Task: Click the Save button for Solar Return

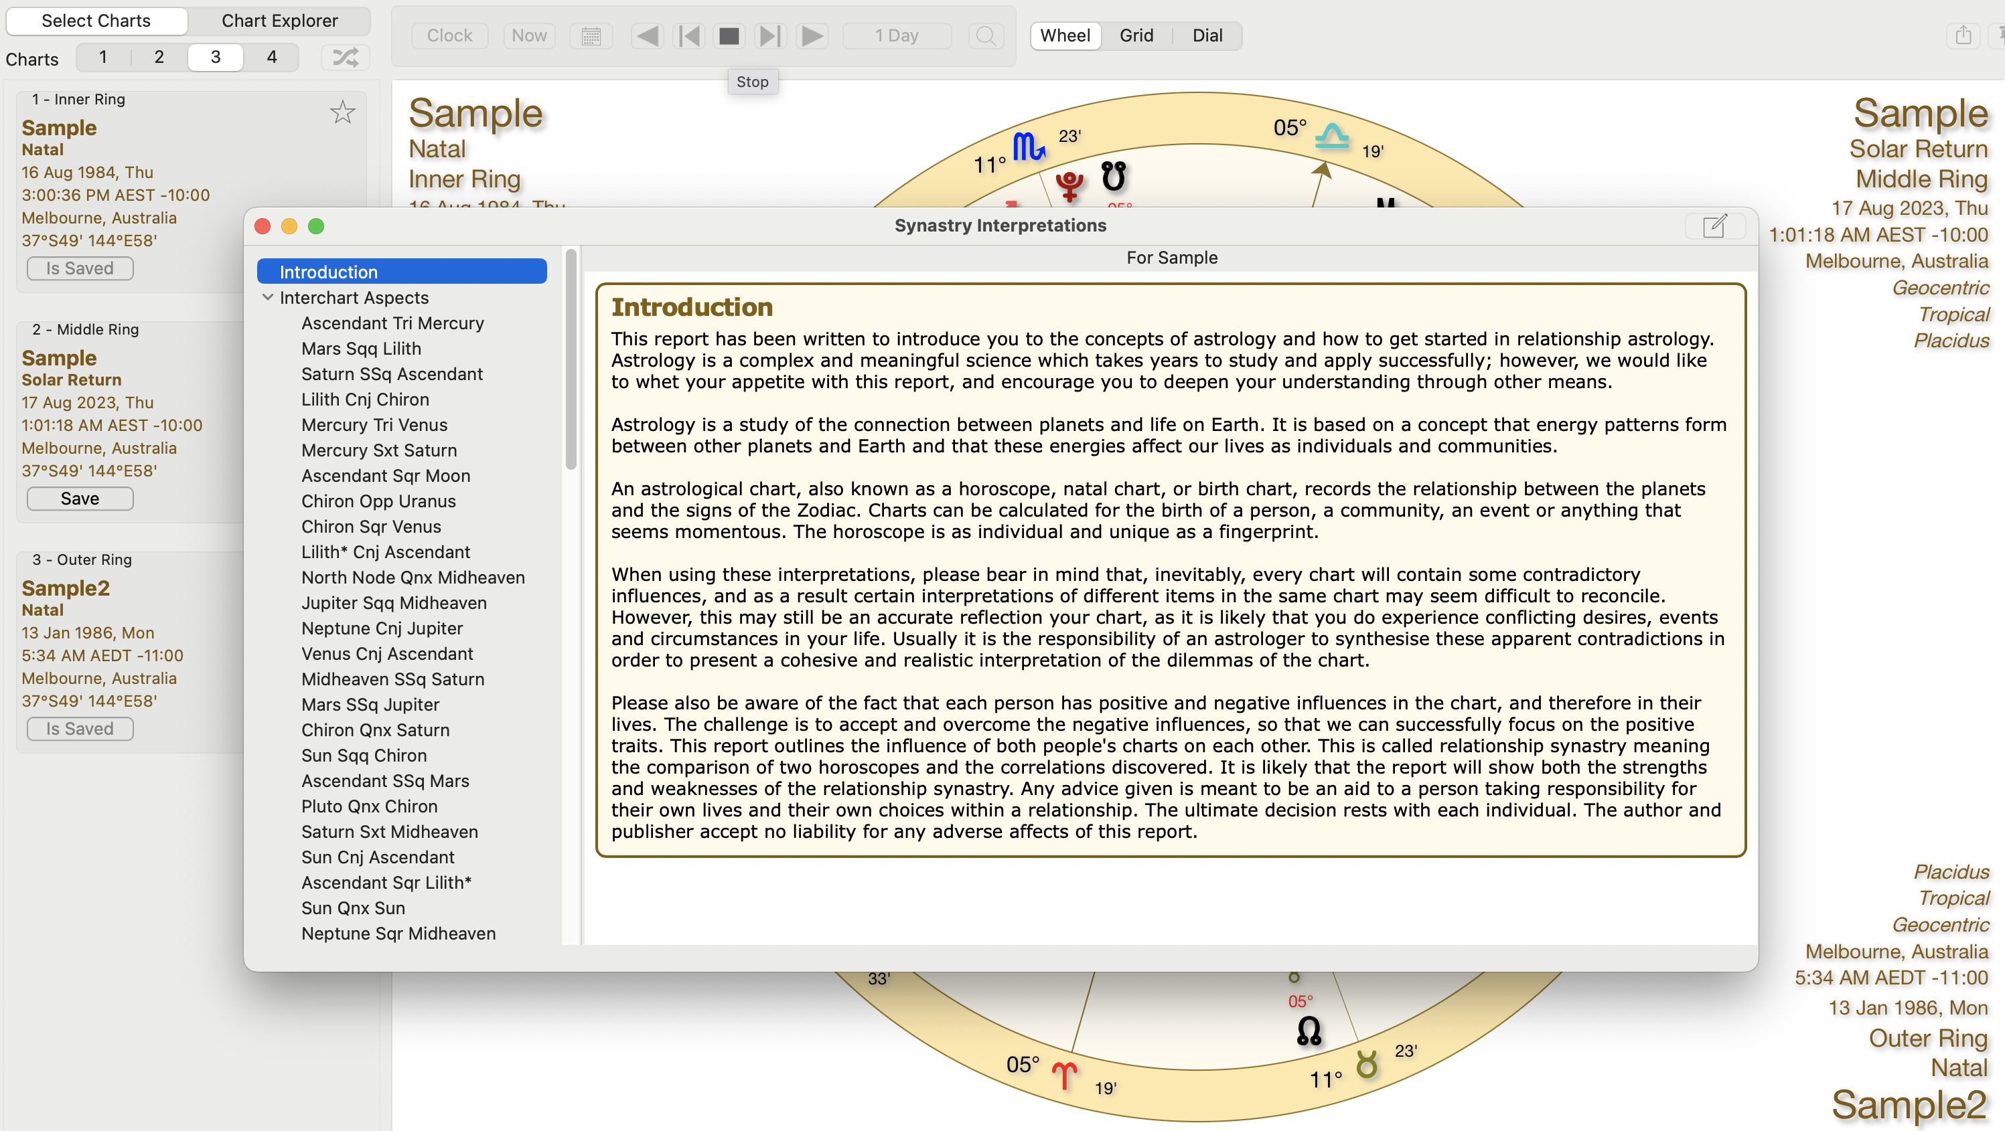Action: 80,498
